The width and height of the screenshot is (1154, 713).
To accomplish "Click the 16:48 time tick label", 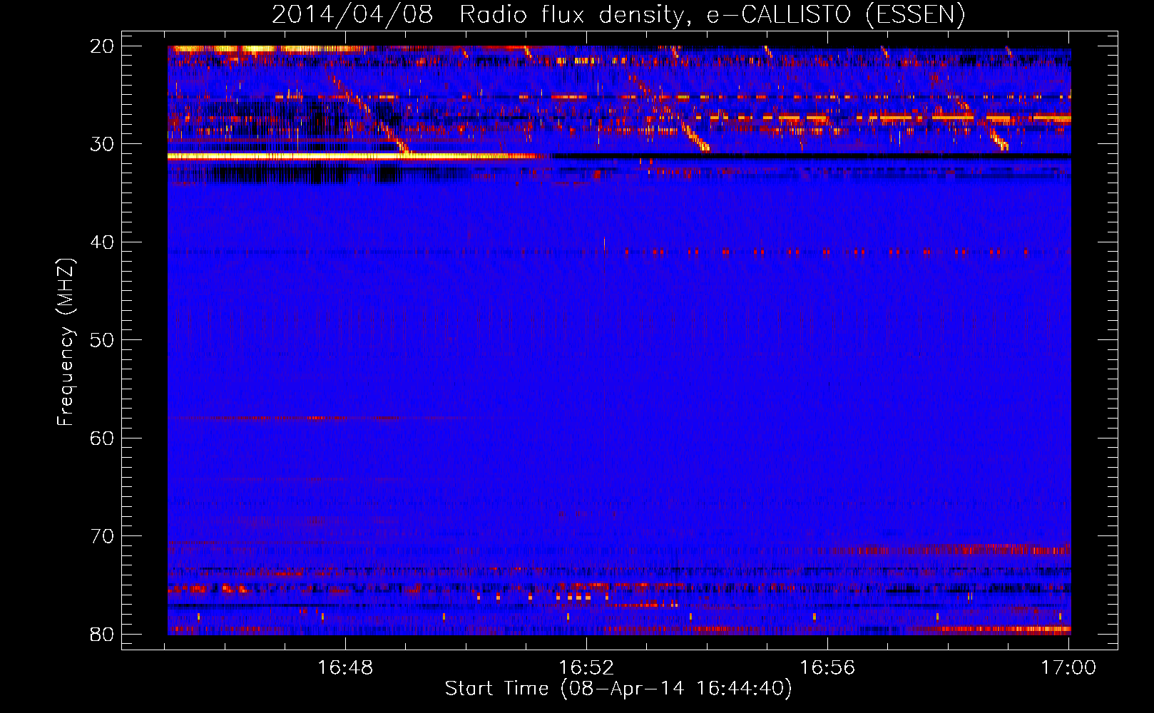I will point(345,667).
